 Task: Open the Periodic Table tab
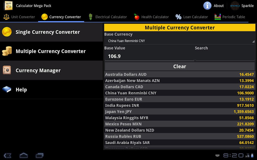click(230, 17)
